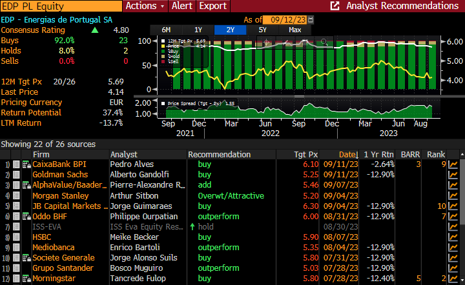Click the Export button

(212, 6)
